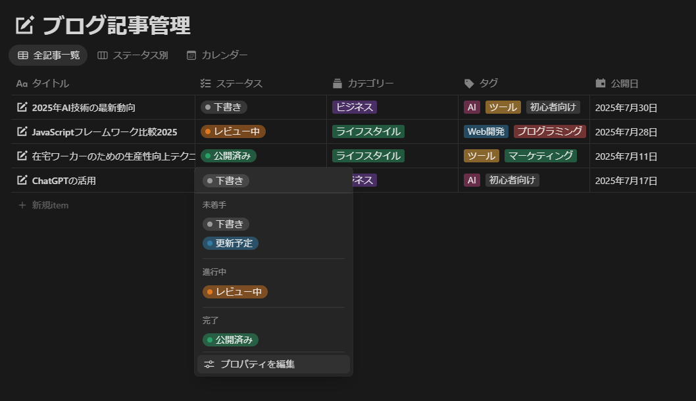Click プログラミング tag in JavaScript row

(x=550, y=131)
